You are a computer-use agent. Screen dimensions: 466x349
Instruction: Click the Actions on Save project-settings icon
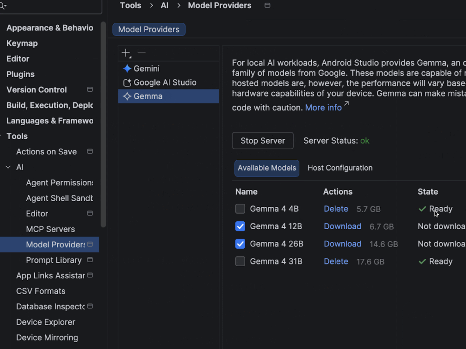click(x=90, y=151)
